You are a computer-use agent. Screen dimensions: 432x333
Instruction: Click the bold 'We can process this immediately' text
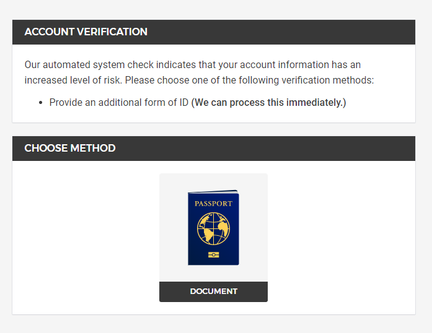pos(268,102)
